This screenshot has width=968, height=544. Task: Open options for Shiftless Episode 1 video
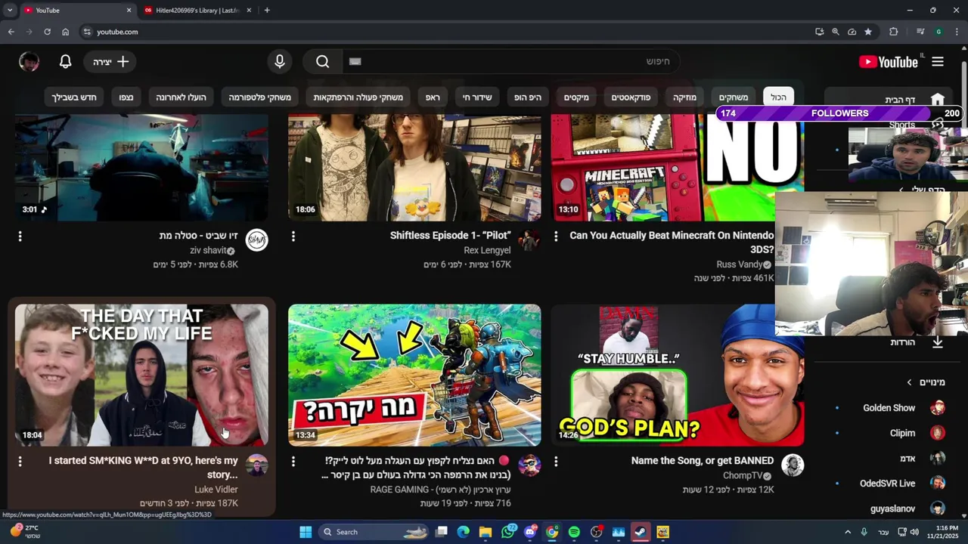pos(293,236)
